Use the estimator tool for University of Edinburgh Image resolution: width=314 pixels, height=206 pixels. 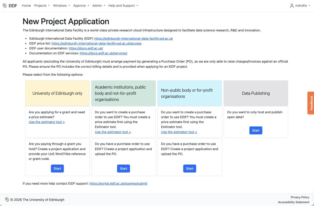[47, 122]
